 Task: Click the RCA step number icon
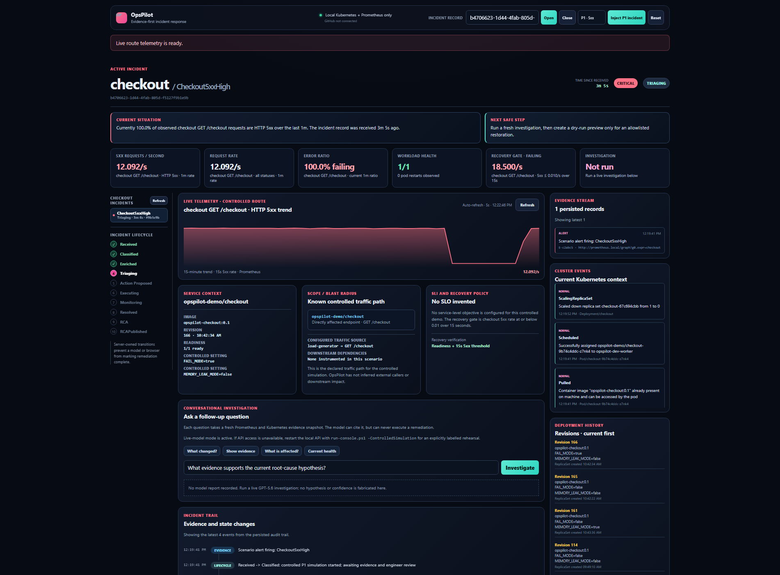pos(114,322)
